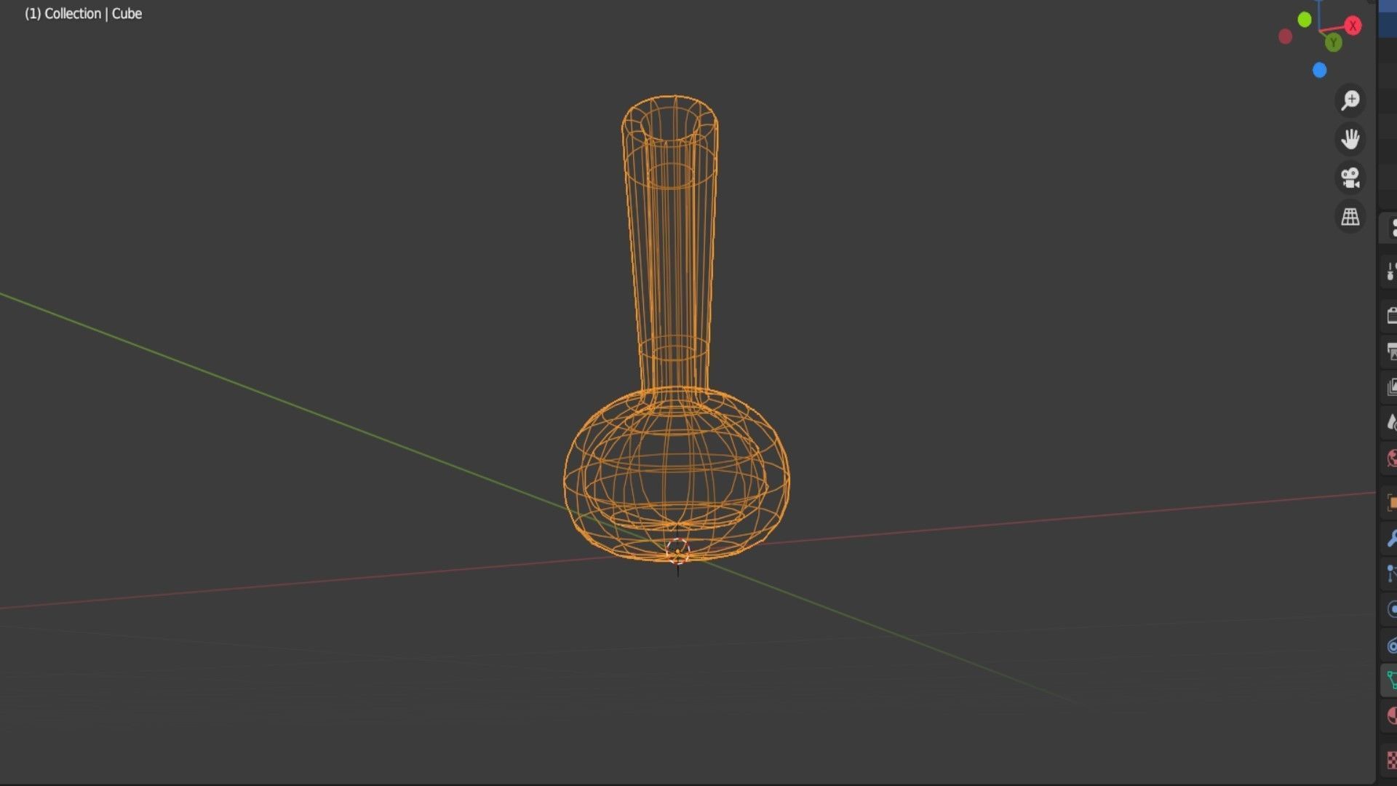
Task: Open the Physics properties tab
Action: point(1390,610)
